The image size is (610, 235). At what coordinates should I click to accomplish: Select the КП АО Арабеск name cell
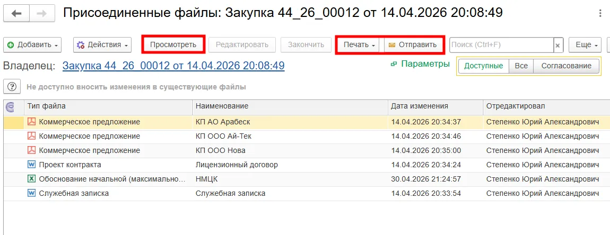(290, 122)
